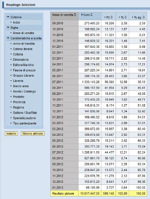The width and height of the screenshot is (150, 199).
Task: Choose Fascia di prezzo characteristic
Action: [24, 70]
